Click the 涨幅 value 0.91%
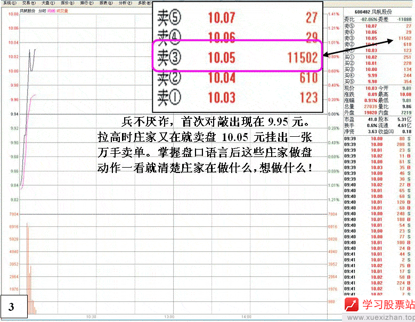Viewport: 415px width, 322px height. 371,100
